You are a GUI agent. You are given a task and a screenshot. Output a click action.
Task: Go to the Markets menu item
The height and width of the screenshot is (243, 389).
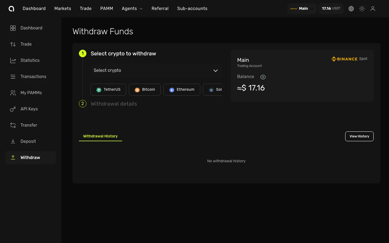tap(62, 8)
